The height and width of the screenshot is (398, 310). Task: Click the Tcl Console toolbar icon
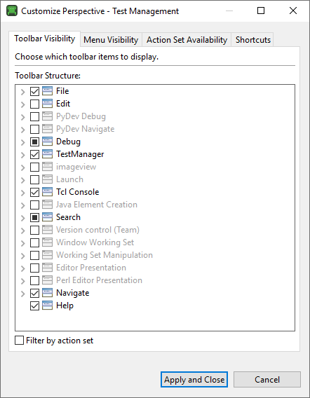pos(47,192)
